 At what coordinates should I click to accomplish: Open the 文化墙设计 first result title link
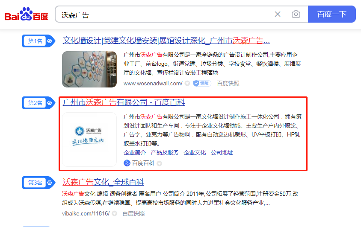click(x=166, y=41)
